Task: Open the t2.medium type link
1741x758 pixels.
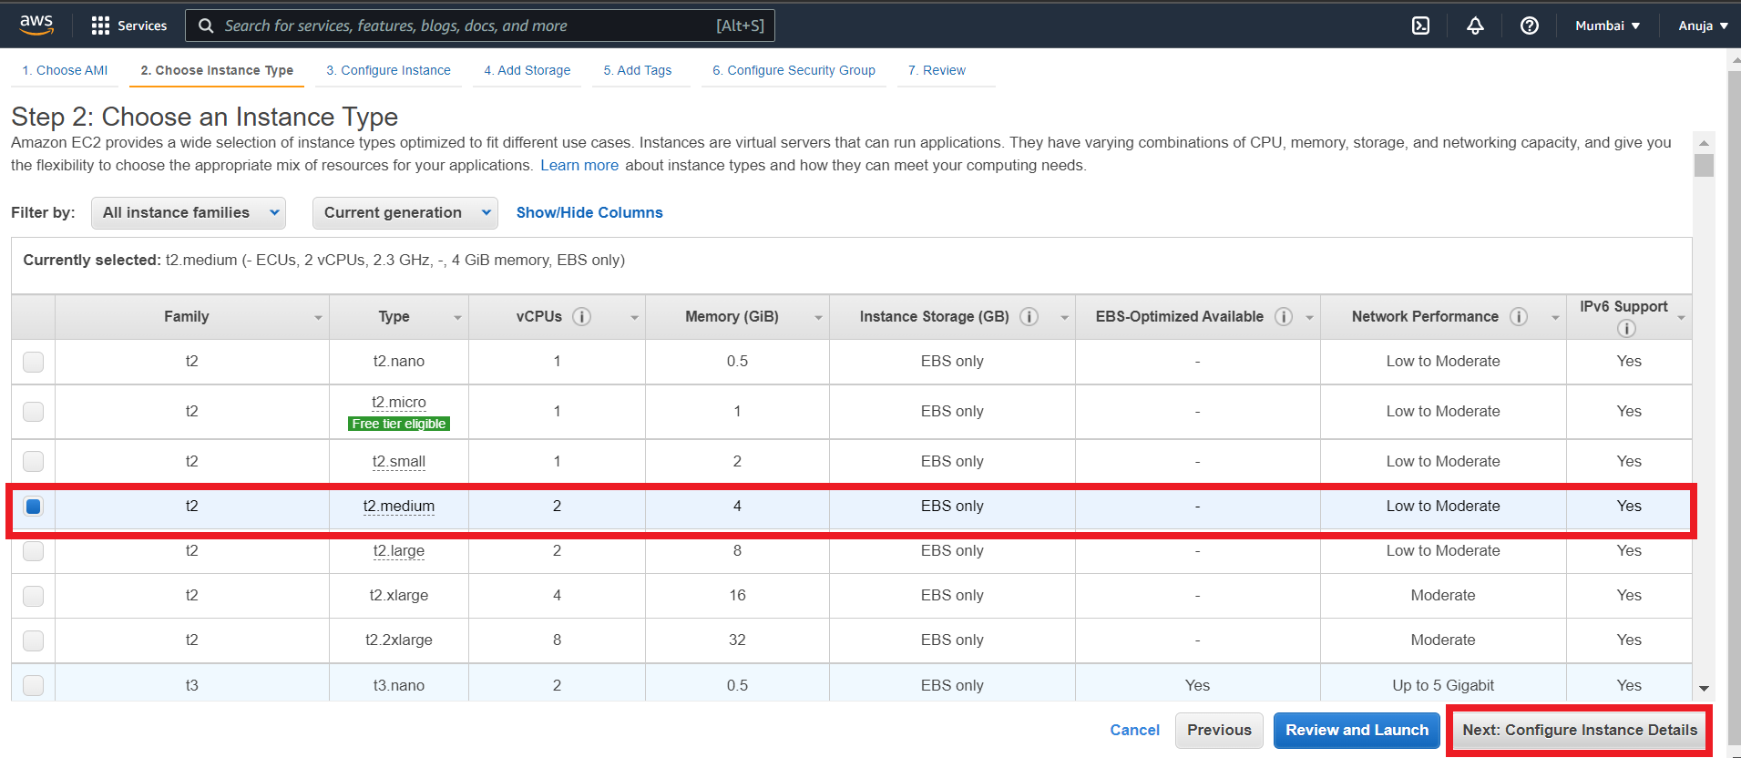Action: tap(398, 506)
